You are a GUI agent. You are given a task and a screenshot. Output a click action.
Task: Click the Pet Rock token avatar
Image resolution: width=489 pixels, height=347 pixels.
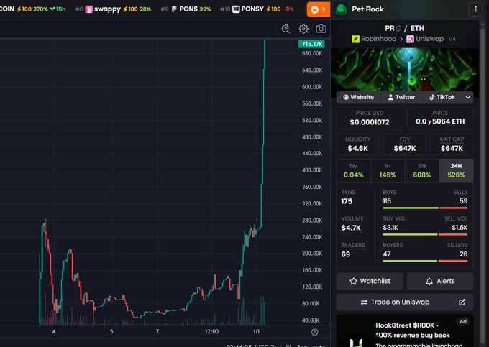tap(341, 9)
